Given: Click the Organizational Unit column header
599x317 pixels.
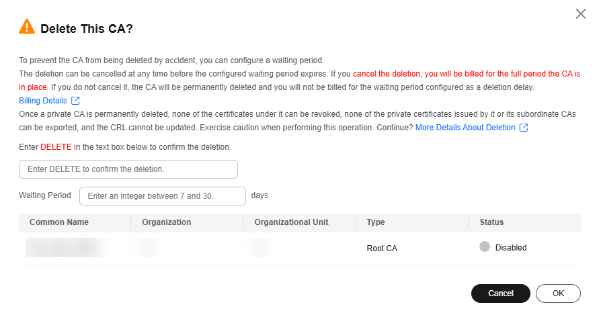Looking at the screenshot, I should [291, 222].
